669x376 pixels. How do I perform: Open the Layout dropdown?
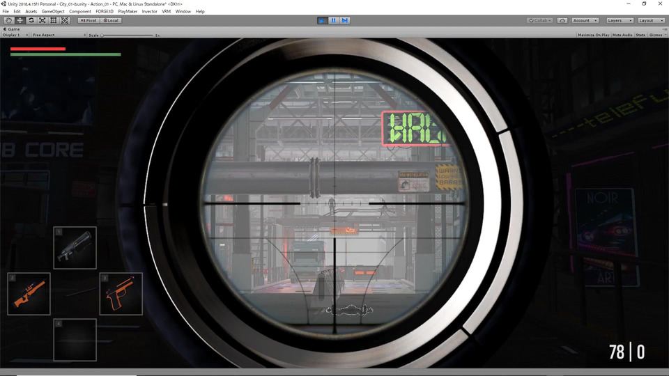[651, 20]
